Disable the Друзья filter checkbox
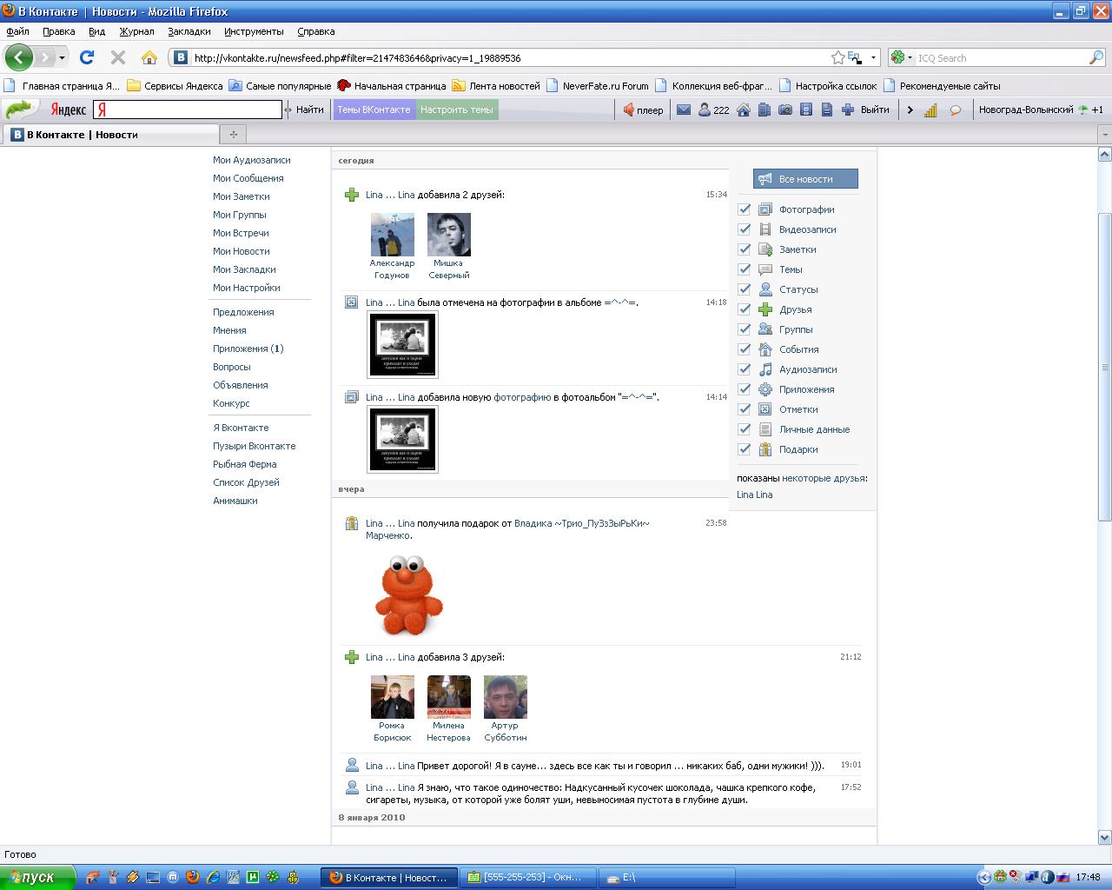The width and height of the screenshot is (1112, 890). [744, 309]
